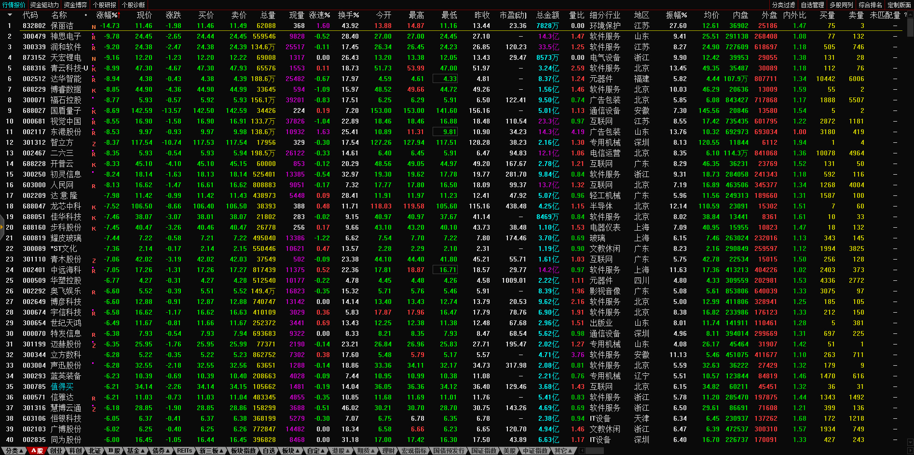This screenshot has height=455, width=914.
Task: Click the tab bar left scroll arrow
Action: tap(582, 451)
